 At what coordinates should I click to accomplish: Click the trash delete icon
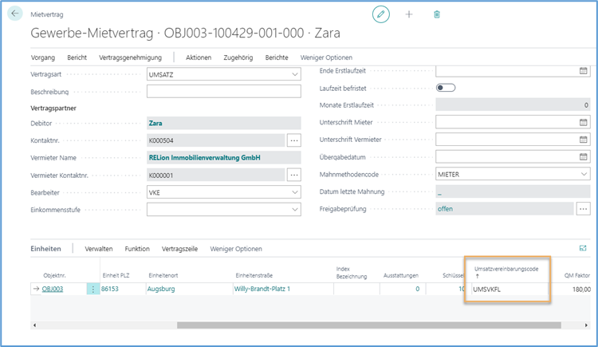pos(436,14)
